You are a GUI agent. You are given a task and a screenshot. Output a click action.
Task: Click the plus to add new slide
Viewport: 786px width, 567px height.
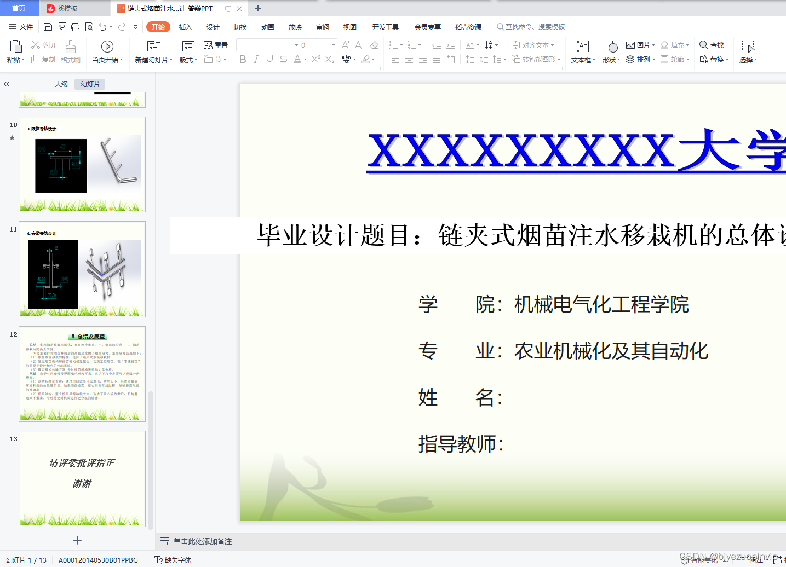click(x=77, y=540)
